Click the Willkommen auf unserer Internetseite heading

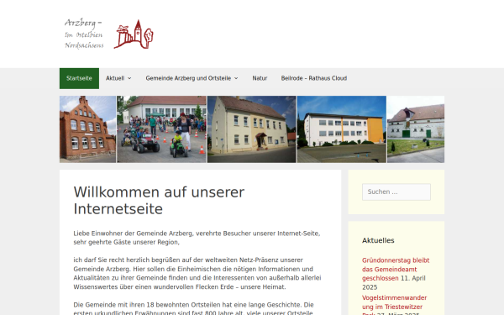tap(159, 201)
